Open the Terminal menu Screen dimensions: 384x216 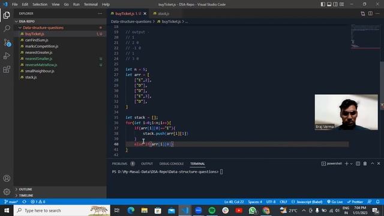coord(91,4)
